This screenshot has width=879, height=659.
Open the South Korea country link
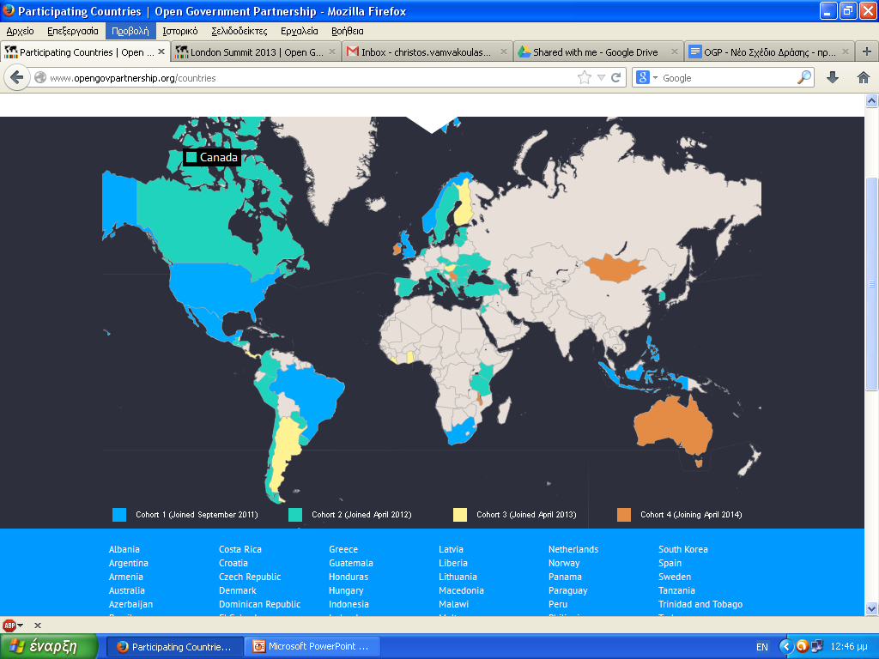click(682, 549)
